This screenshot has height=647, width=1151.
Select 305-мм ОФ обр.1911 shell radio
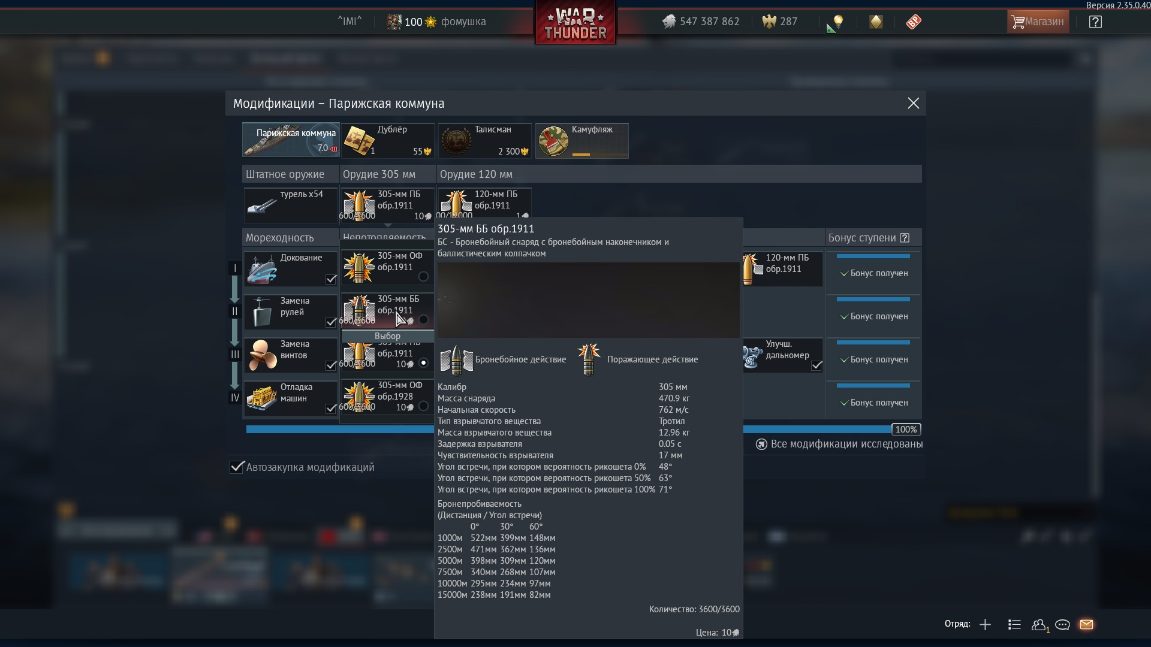click(423, 276)
